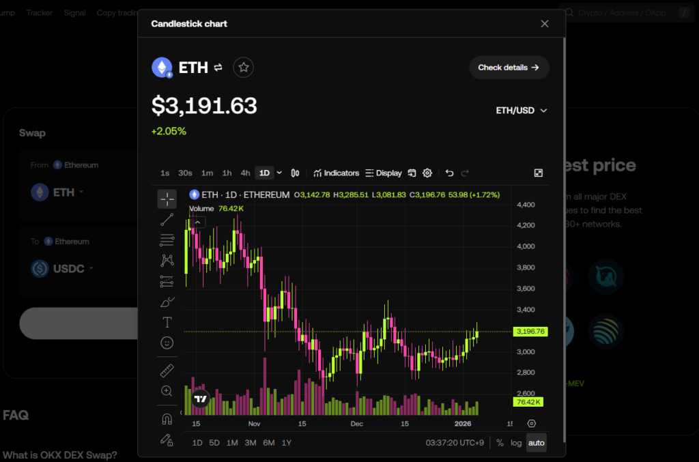Click the 03:37:20 UTC+9 timezone selector
This screenshot has height=462, width=699.
pyautogui.click(x=455, y=443)
